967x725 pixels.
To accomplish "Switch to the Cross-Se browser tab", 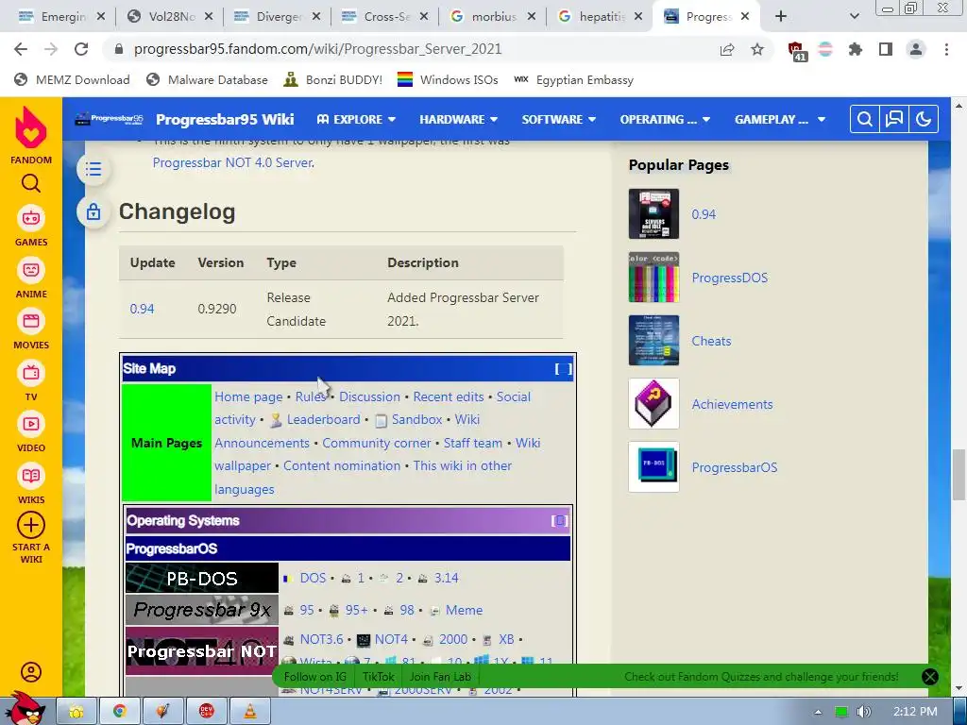I will 385,17.
